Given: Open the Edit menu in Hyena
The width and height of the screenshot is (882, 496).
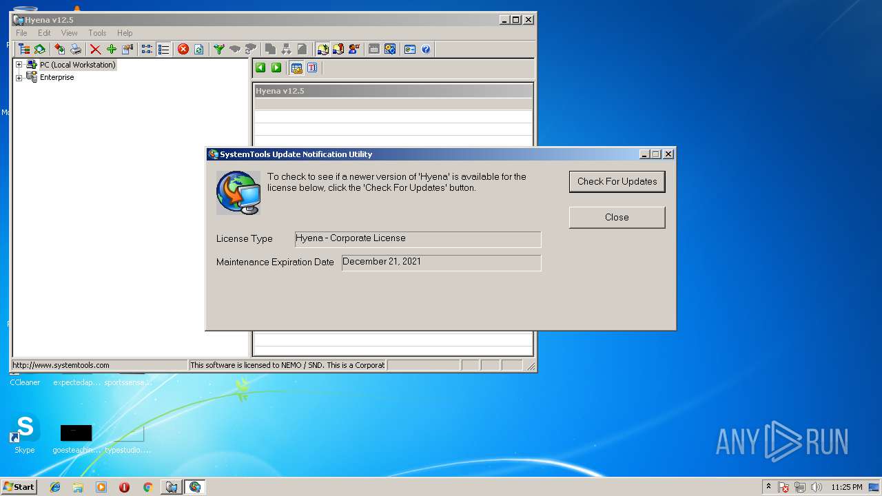Looking at the screenshot, I should (44, 32).
